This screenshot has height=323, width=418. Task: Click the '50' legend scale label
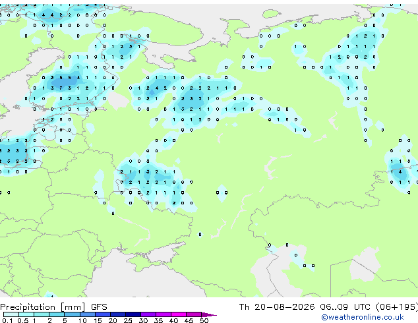204,320
